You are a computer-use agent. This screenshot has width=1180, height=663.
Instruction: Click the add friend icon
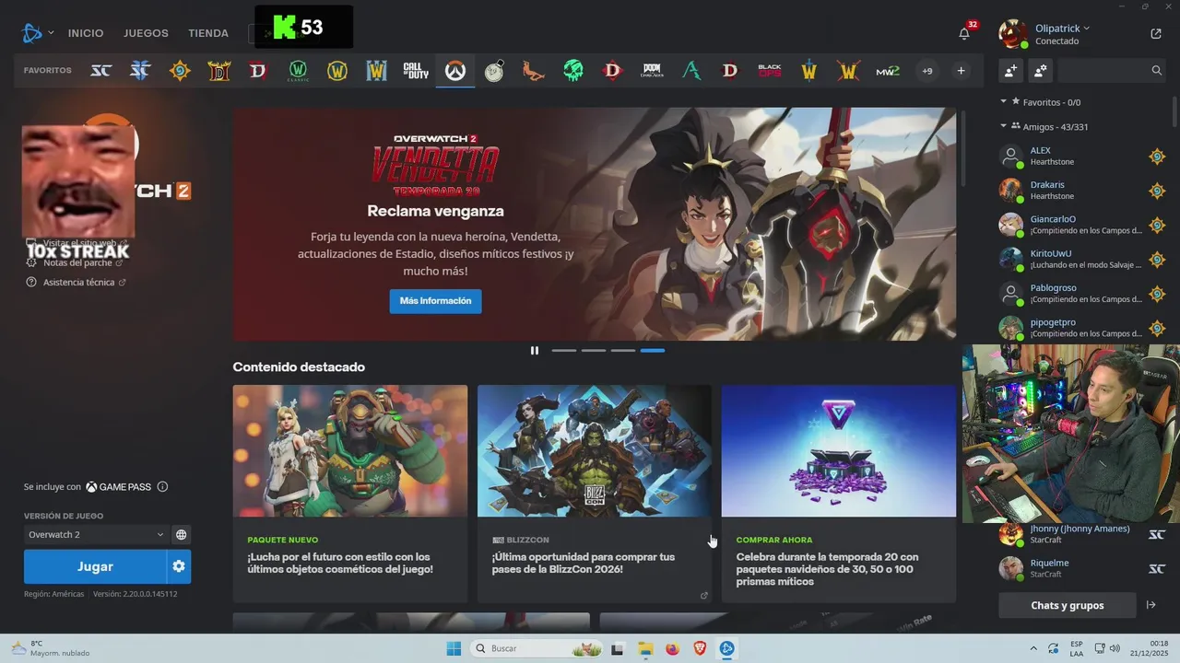point(1010,70)
